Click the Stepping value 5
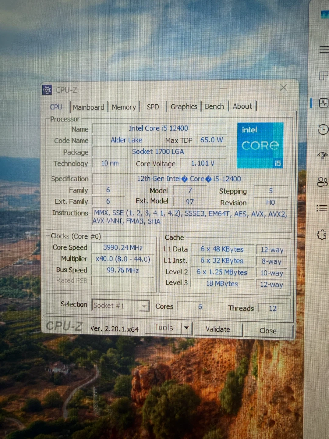Image resolution: width=329 pixels, height=439 pixels. pyautogui.click(x=271, y=191)
